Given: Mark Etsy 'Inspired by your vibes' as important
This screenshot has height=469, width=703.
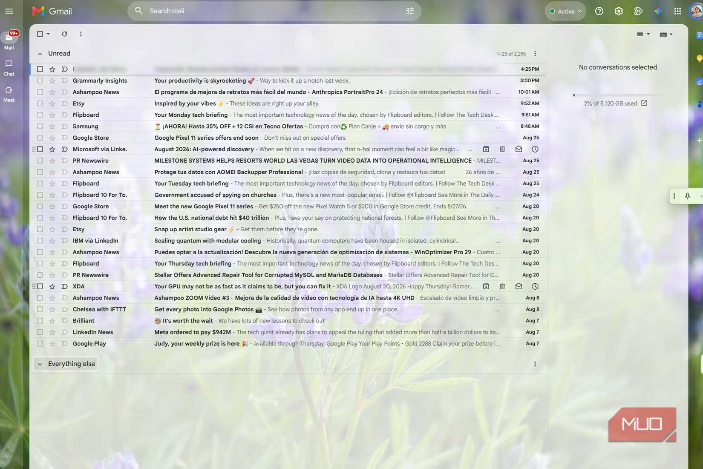Looking at the screenshot, I should pos(64,104).
